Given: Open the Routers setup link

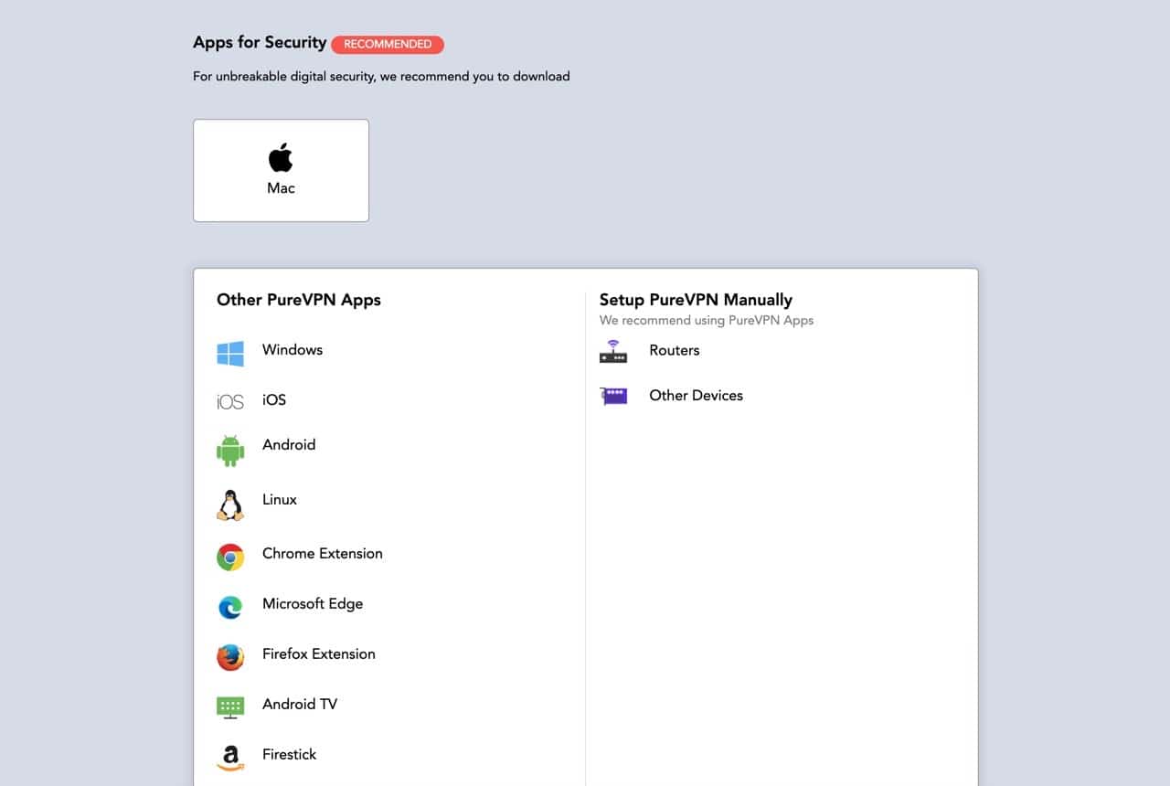Looking at the screenshot, I should click(675, 351).
